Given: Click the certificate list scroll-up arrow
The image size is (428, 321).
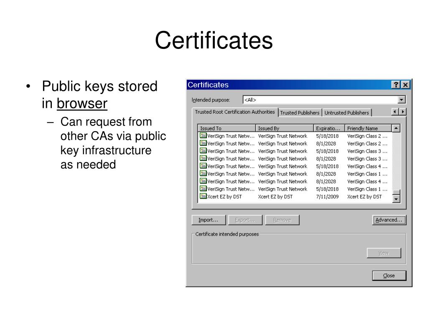Looking at the screenshot, I should click(396, 128).
